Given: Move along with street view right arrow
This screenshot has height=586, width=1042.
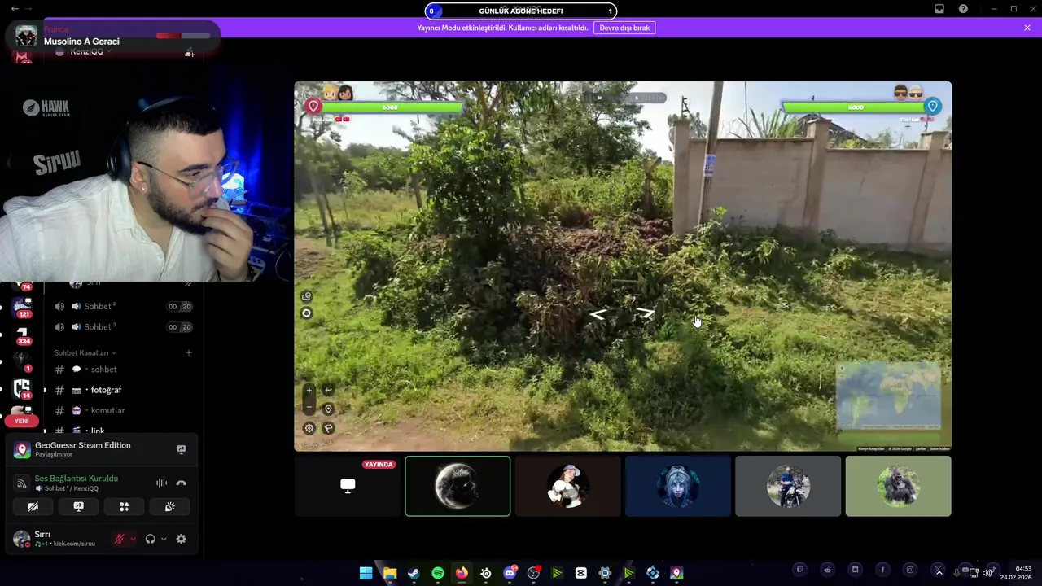Looking at the screenshot, I should coord(645,313).
